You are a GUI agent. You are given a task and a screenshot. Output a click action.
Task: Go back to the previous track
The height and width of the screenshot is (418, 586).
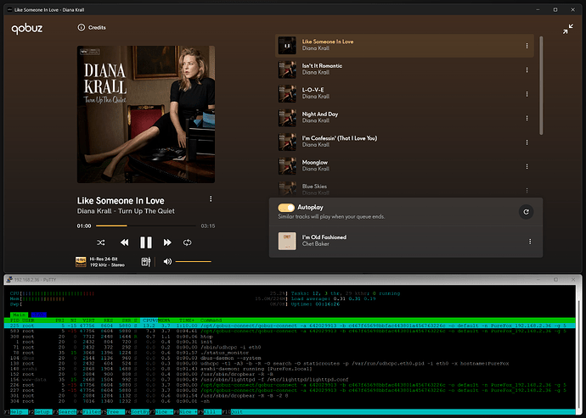click(x=123, y=242)
